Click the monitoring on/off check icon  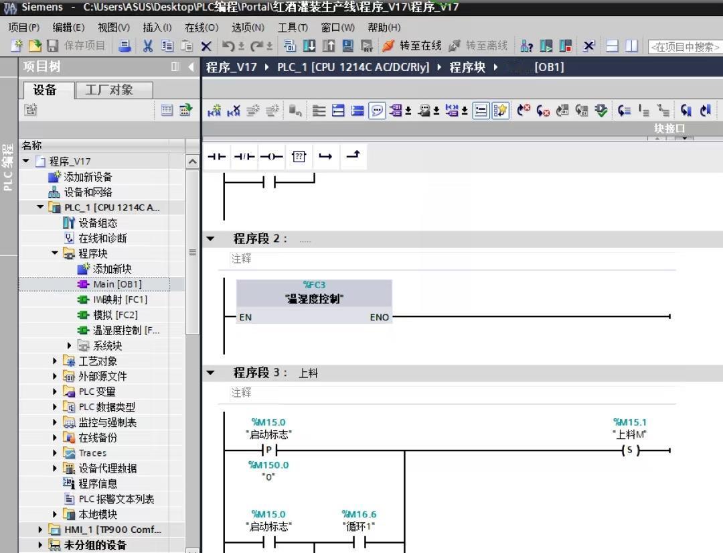click(x=600, y=111)
